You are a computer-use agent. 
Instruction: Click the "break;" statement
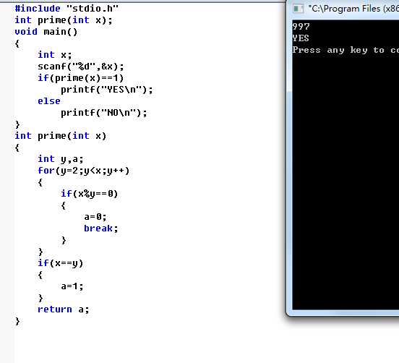(101, 229)
